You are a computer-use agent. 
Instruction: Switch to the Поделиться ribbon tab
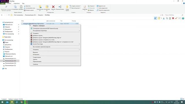(16, 3)
